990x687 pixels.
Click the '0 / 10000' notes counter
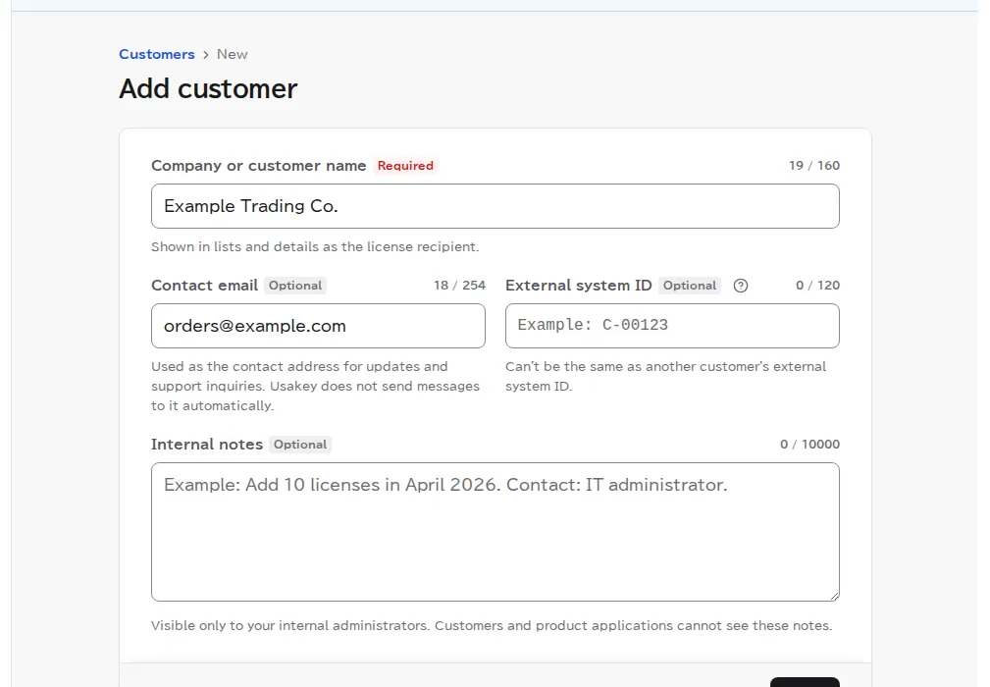[810, 445]
